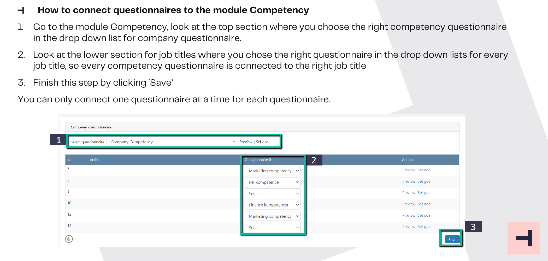
Task: Click Preview link for row 7
Action: point(409,170)
